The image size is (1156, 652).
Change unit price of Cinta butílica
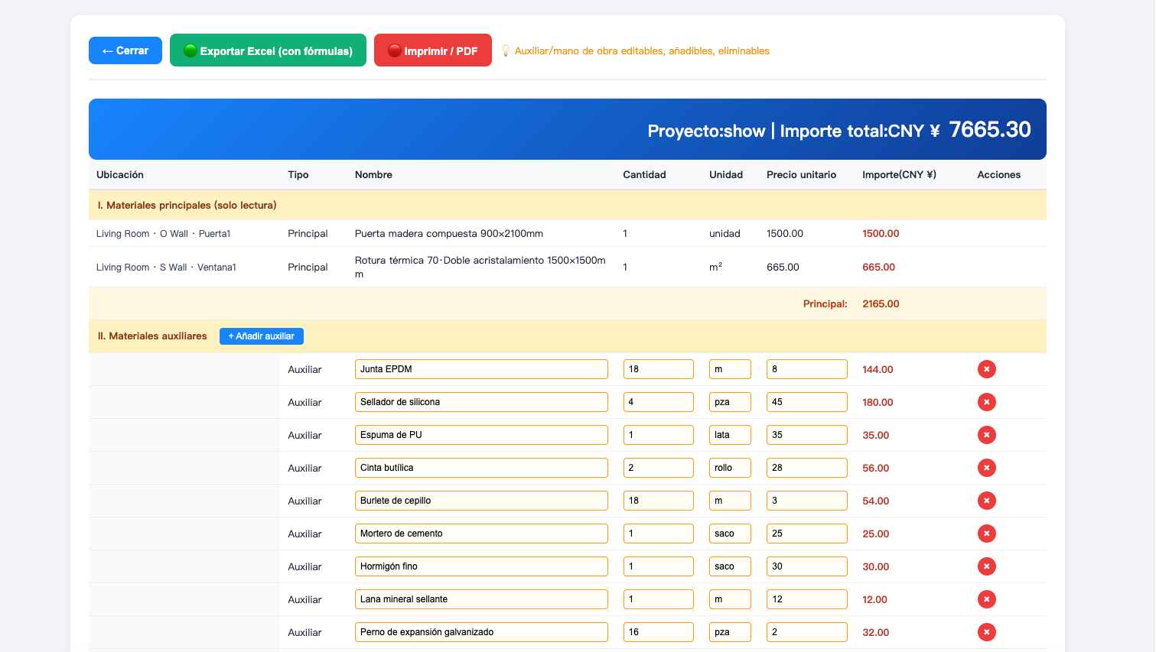coord(807,468)
